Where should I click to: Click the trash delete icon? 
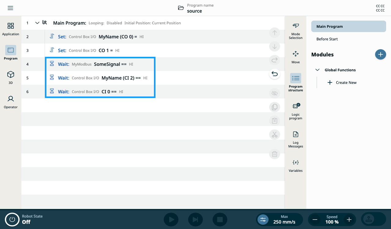275,154
